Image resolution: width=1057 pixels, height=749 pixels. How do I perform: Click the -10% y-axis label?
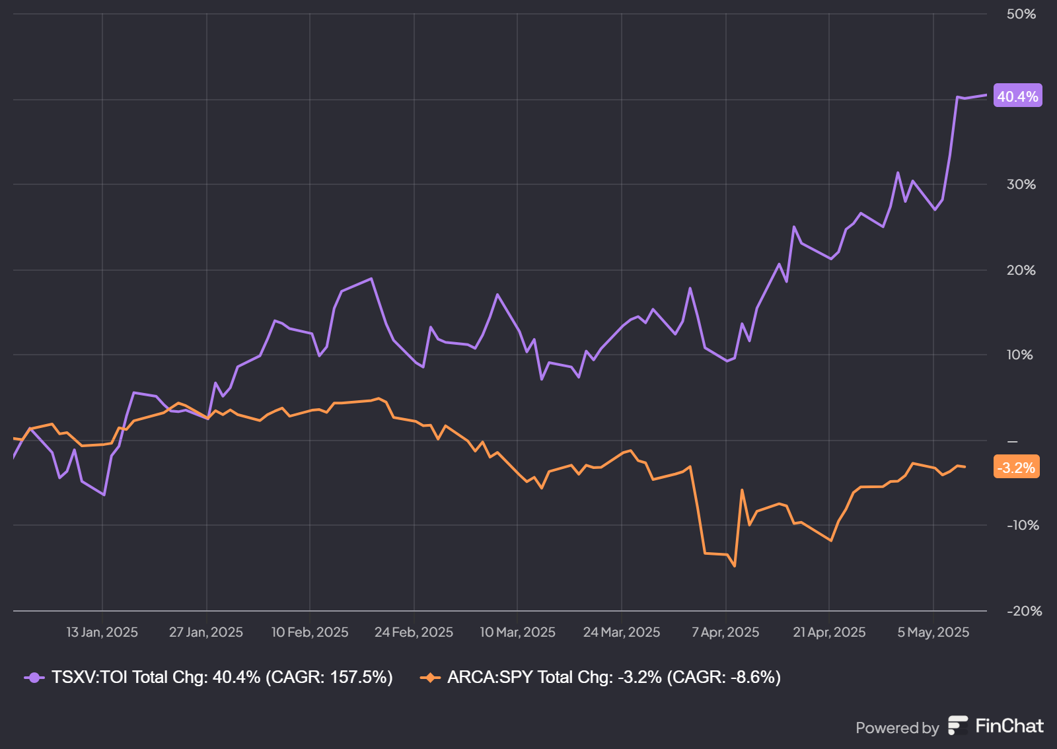point(1023,525)
